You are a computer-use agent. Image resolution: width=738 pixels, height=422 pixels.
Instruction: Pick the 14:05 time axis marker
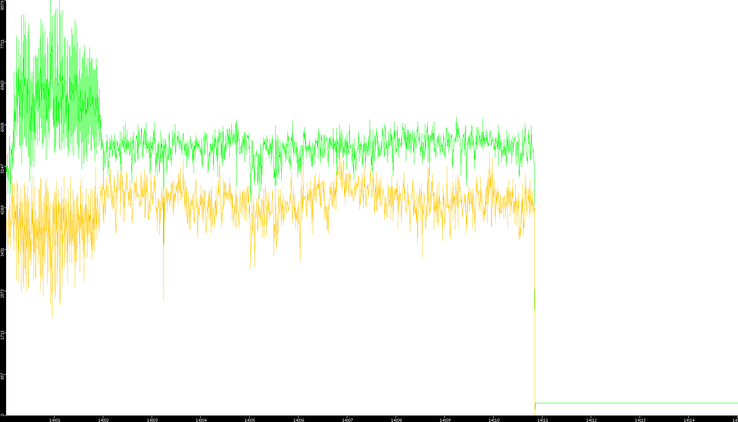point(250,420)
